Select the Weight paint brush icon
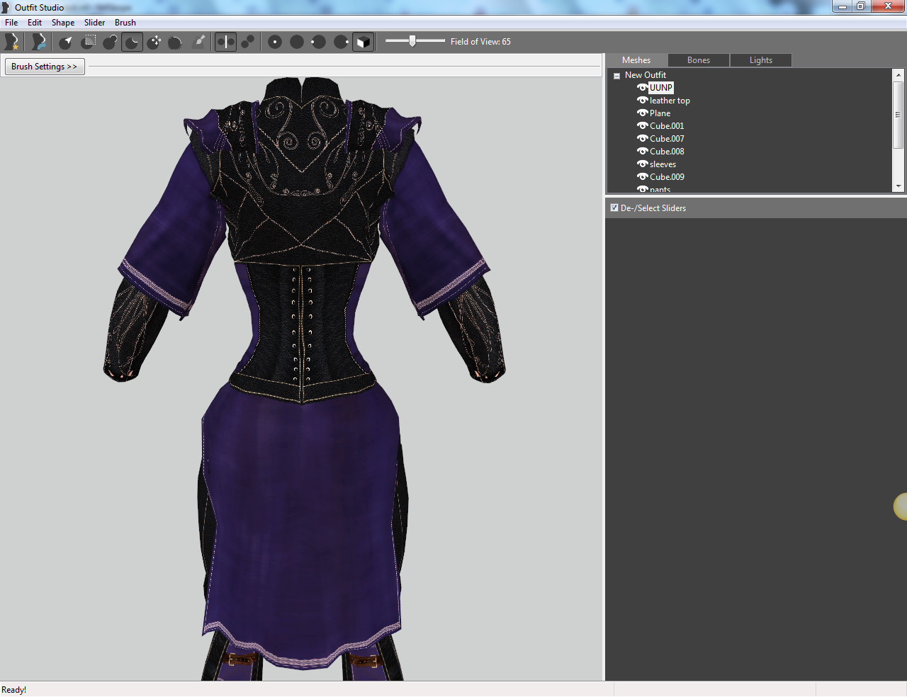This screenshot has width=907, height=697. click(199, 42)
